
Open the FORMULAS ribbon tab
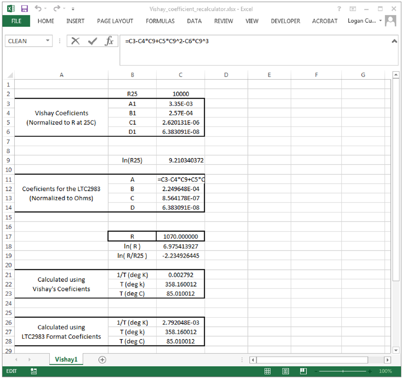click(160, 21)
